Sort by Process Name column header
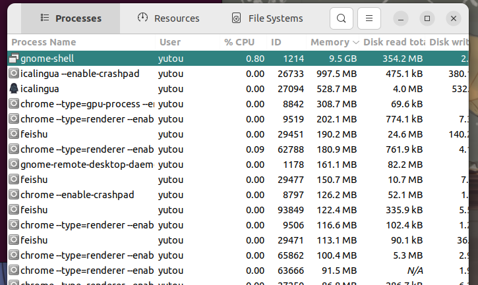Viewport: 478px width, 285px height. tap(81, 42)
